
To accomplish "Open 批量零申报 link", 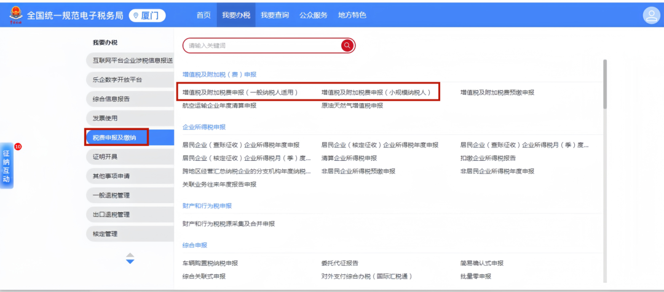I will (x=475, y=277).
